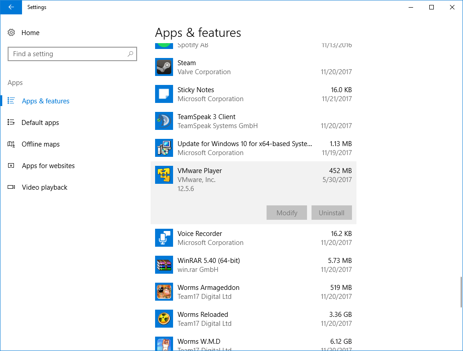The height and width of the screenshot is (351, 463).
Task: Click the 11/19/2017 update date
Action: pos(337,153)
